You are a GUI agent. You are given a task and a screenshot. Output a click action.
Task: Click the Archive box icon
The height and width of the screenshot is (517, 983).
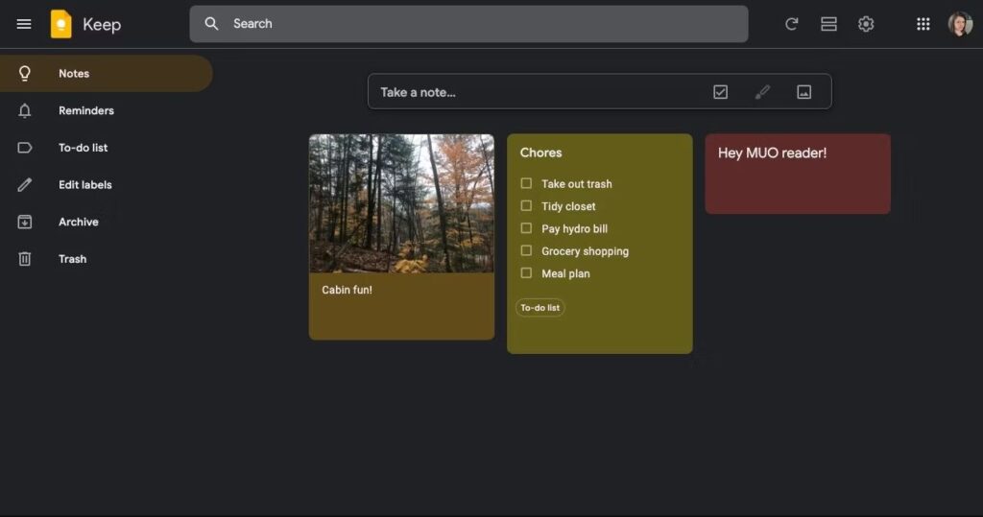pyautogui.click(x=24, y=222)
